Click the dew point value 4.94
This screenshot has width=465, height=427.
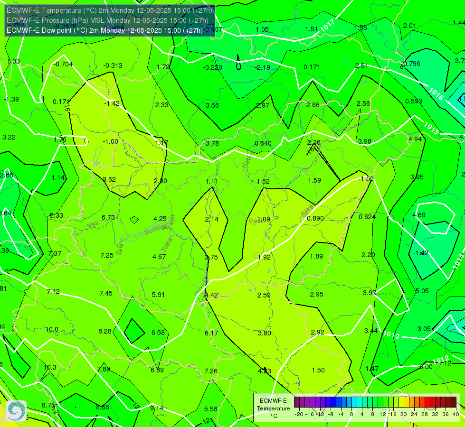tap(415, 139)
